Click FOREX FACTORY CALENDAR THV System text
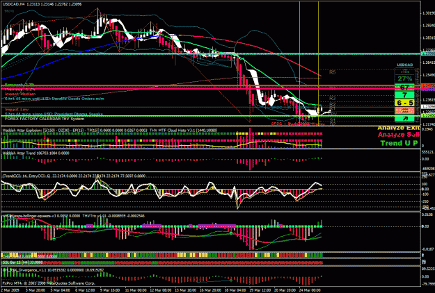 pyautogui.click(x=45, y=119)
